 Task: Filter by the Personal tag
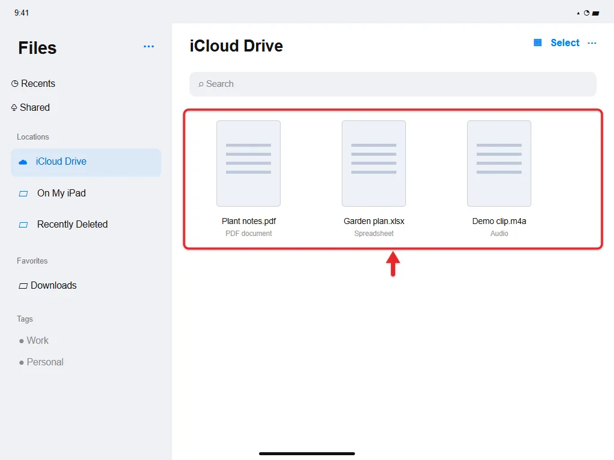[x=41, y=362]
